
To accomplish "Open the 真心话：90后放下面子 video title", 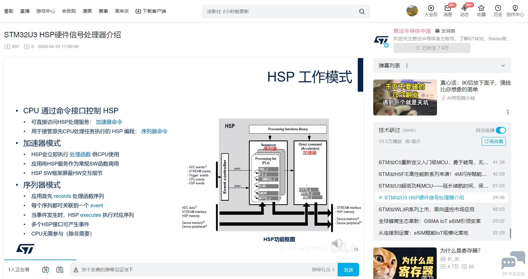I will [475, 86].
